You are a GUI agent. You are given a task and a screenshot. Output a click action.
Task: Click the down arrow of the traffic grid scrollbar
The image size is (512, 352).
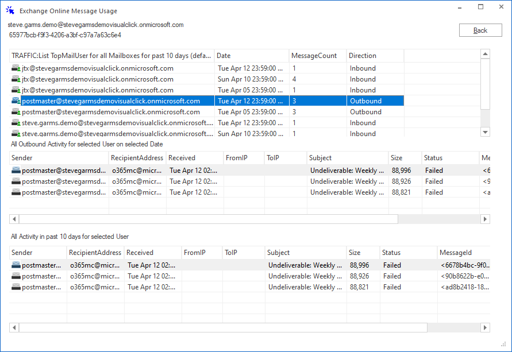pos(484,133)
